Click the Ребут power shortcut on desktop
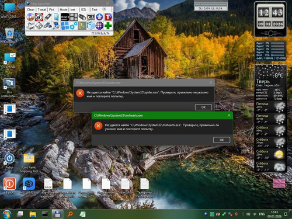The image size is (292, 219). (9, 161)
